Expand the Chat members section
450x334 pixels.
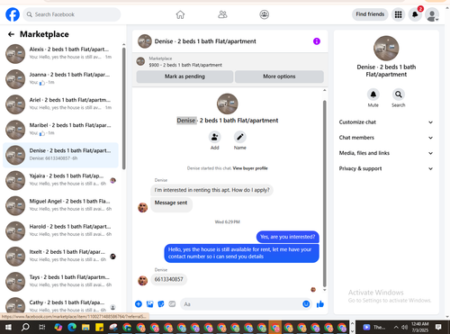386,138
